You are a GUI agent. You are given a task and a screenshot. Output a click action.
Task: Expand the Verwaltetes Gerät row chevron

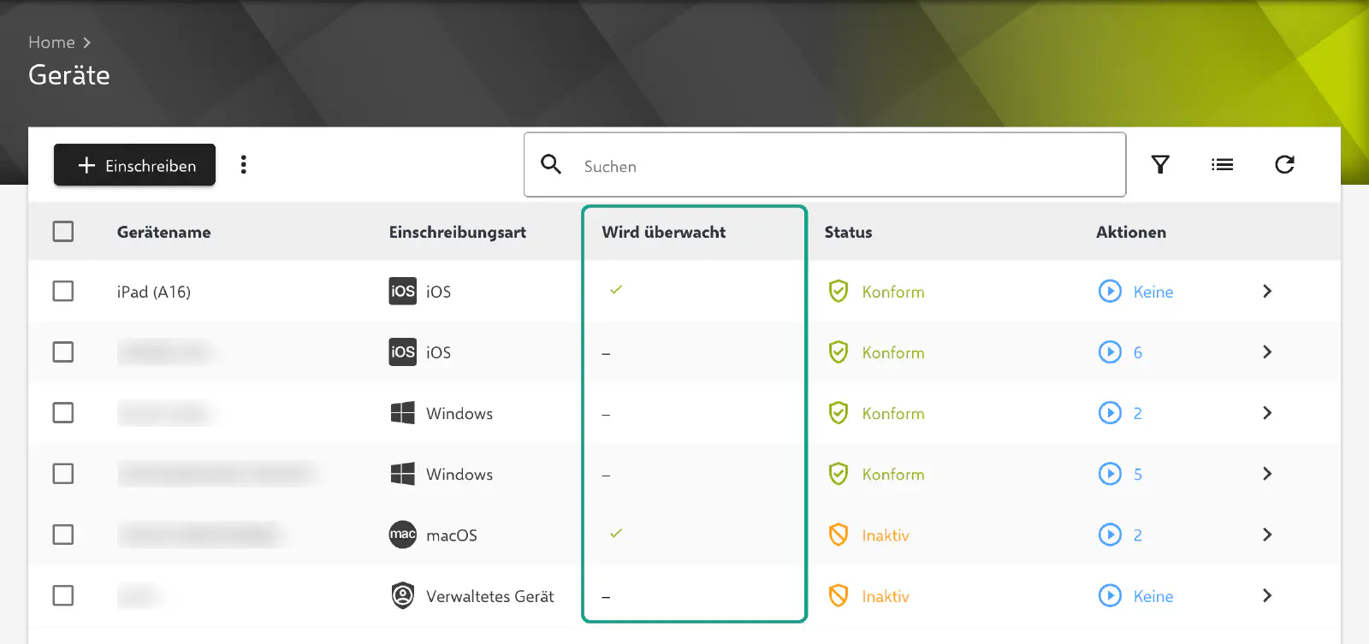[1267, 595]
